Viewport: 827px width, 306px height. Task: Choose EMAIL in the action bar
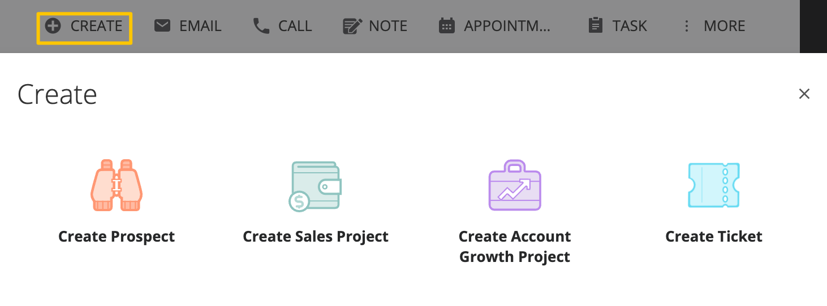coord(200,26)
